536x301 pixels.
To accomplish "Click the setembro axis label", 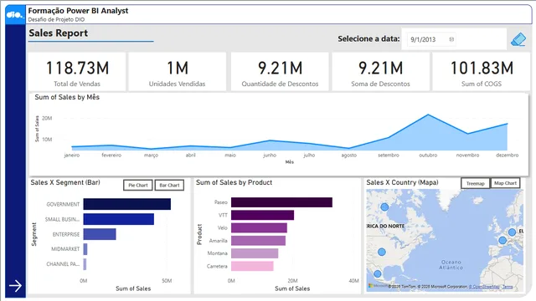I will (x=389, y=155).
